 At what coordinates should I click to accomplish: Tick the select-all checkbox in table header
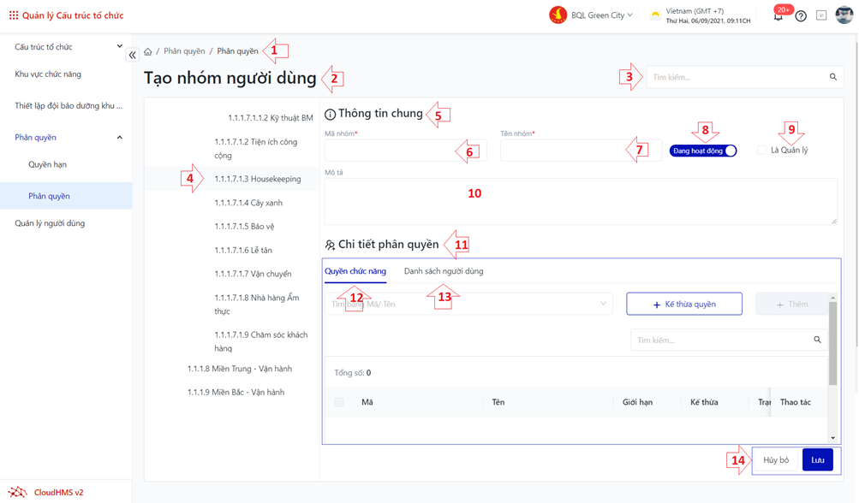pyautogui.click(x=339, y=402)
